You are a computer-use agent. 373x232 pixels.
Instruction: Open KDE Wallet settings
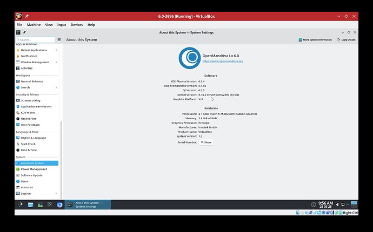[37, 113]
